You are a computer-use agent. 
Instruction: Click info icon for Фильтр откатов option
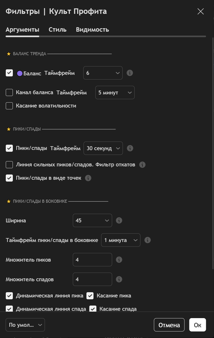tap(142, 165)
